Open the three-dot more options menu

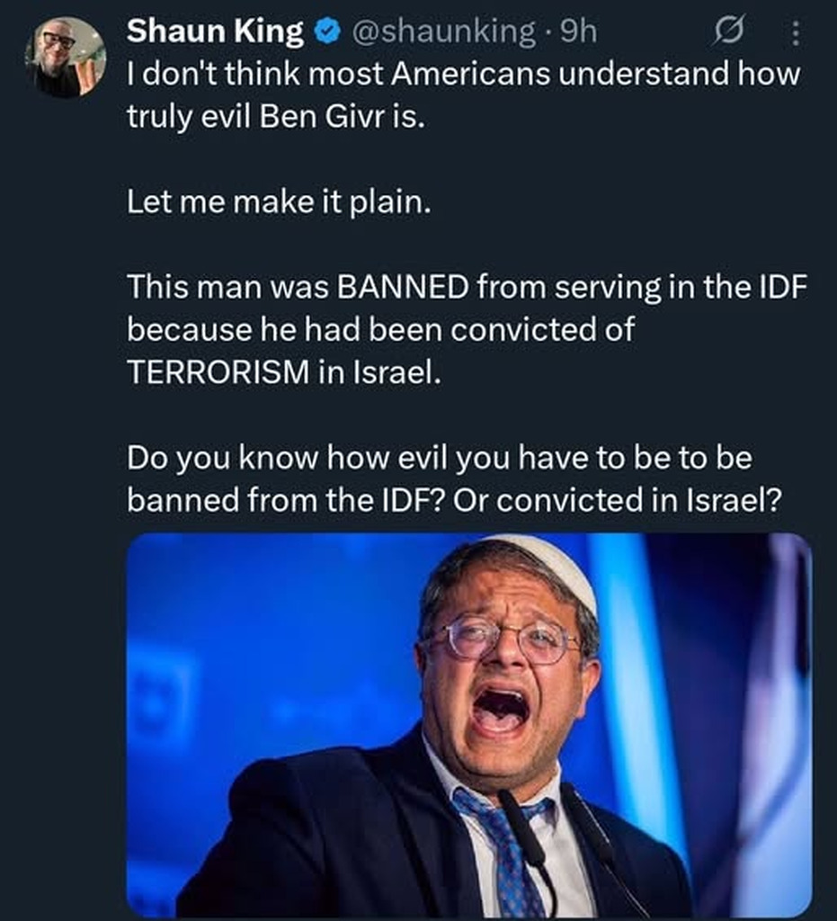[x=794, y=33]
